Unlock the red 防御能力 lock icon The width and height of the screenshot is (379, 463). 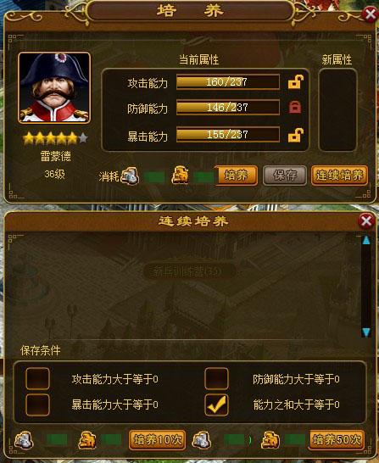tap(295, 107)
